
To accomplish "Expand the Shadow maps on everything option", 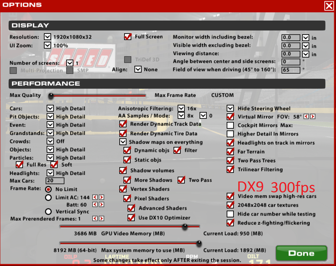I will pos(123,142).
